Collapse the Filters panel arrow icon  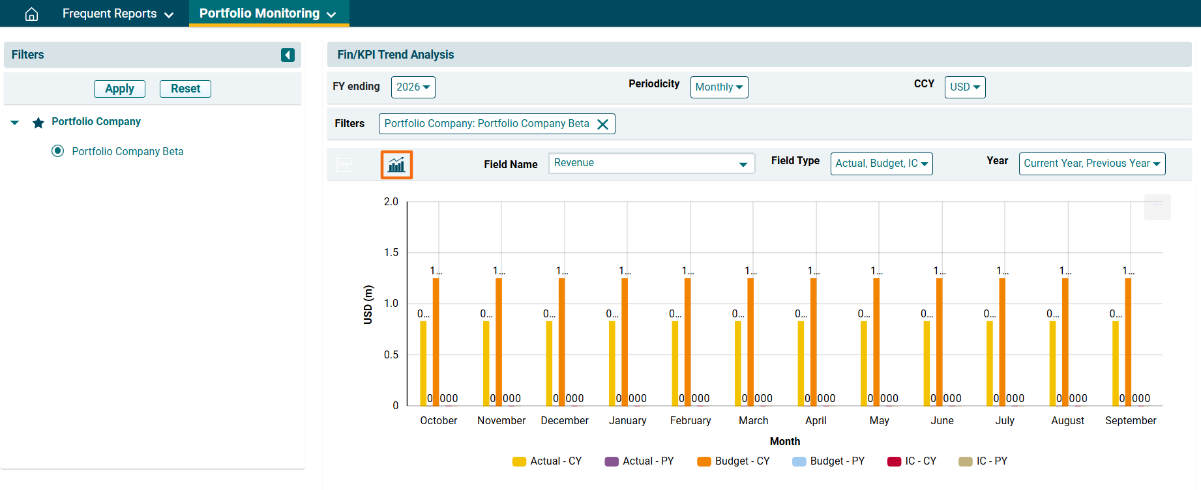288,55
